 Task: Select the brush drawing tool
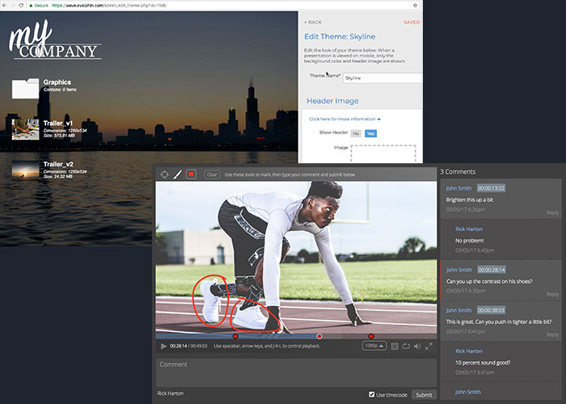coord(178,175)
